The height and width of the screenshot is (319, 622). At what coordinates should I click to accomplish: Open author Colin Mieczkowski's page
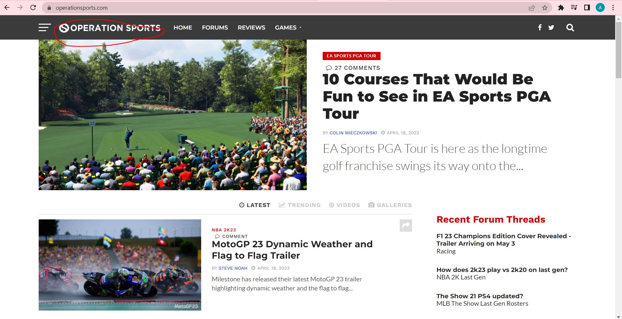pos(353,133)
